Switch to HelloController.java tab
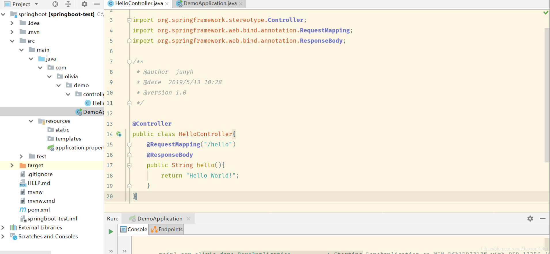The image size is (550, 254). (x=139, y=3)
